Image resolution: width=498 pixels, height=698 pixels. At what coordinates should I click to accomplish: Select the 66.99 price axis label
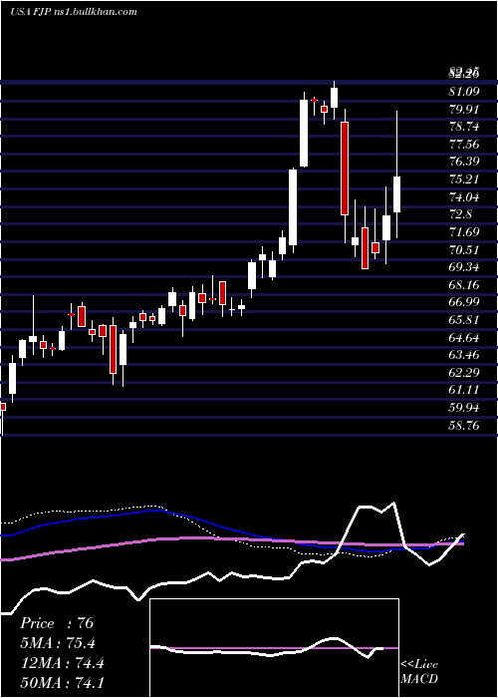tap(464, 302)
